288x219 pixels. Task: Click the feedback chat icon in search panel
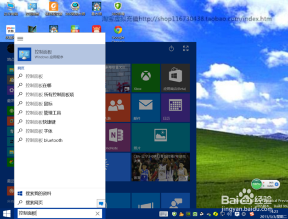(101, 204)
